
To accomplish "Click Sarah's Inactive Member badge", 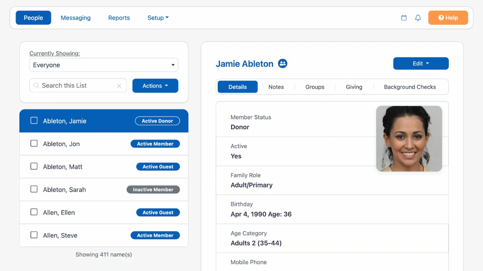I will coord(153,189).
